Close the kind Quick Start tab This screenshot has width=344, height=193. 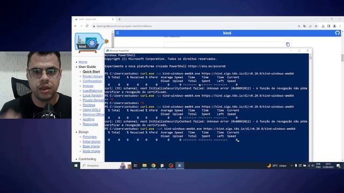pyautogui.click(x=113, y=19)
